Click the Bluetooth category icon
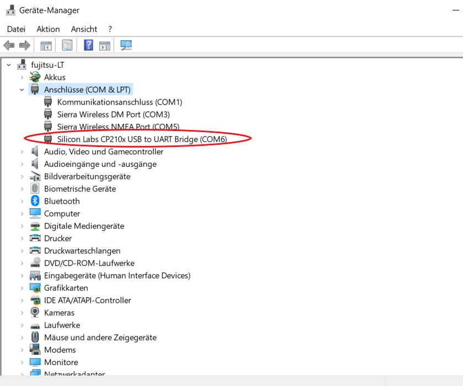Image resolution: width=463 pixels, height=386 pixels. (x=35, y=201)
